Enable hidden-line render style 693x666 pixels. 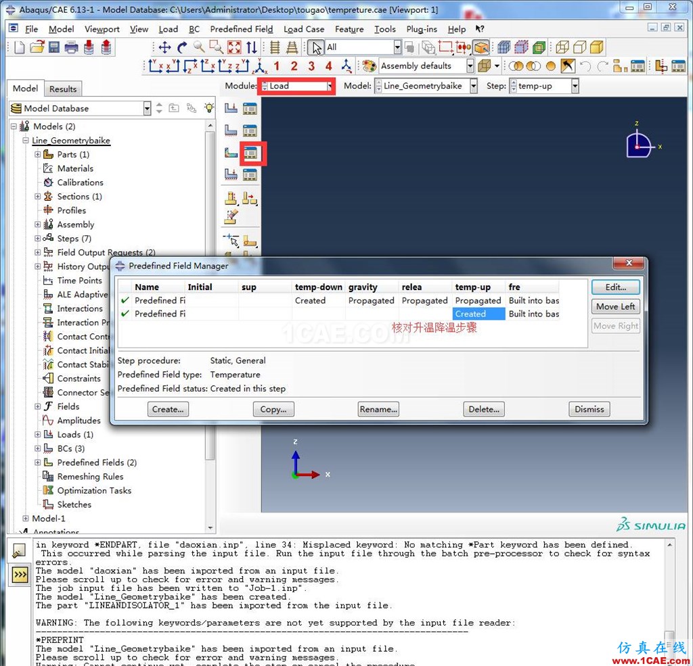coord(579,47)
